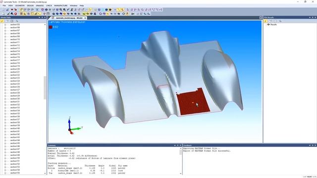Open the VIEW menu

(10, 5)
